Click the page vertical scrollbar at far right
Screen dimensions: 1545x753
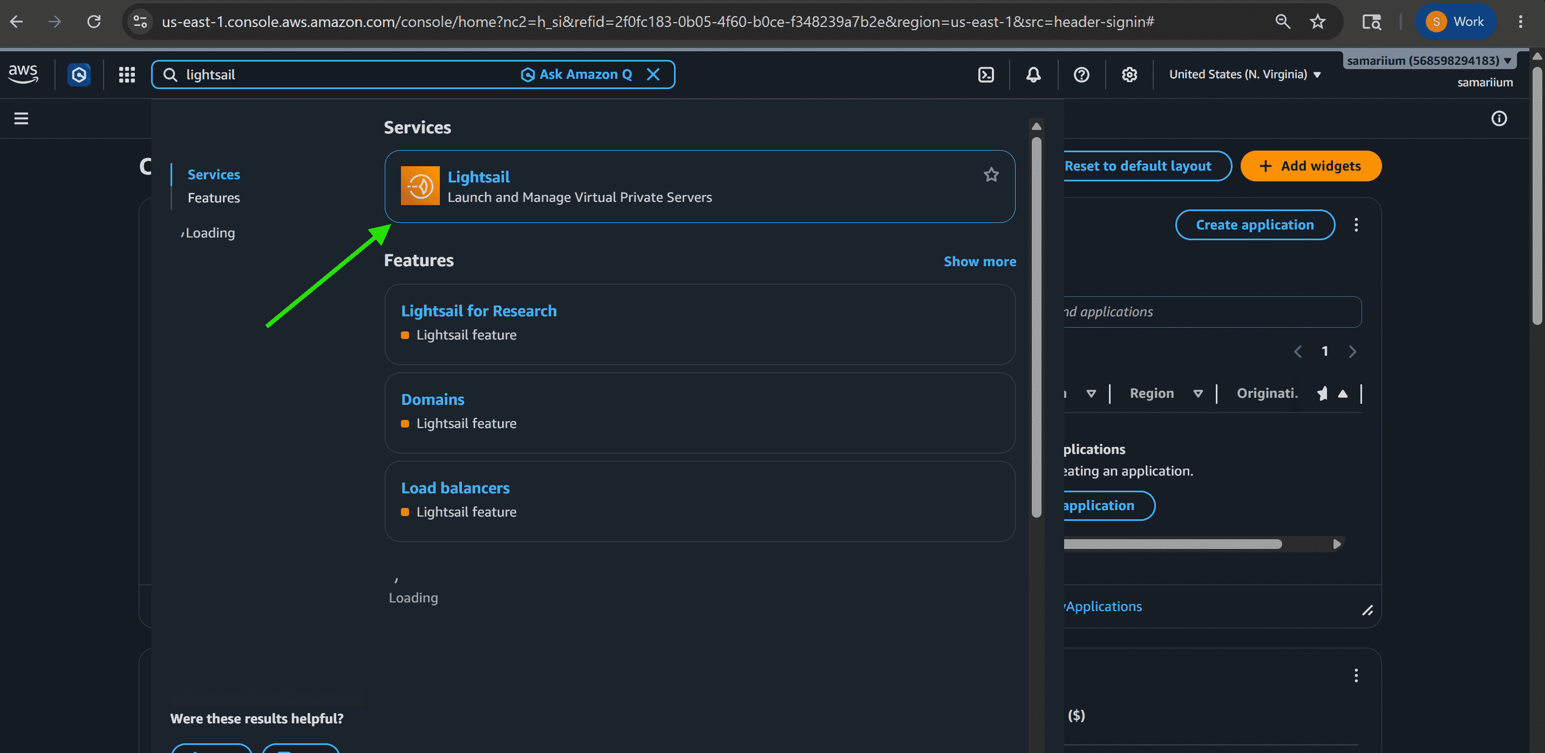click(x=1536, y=195)
